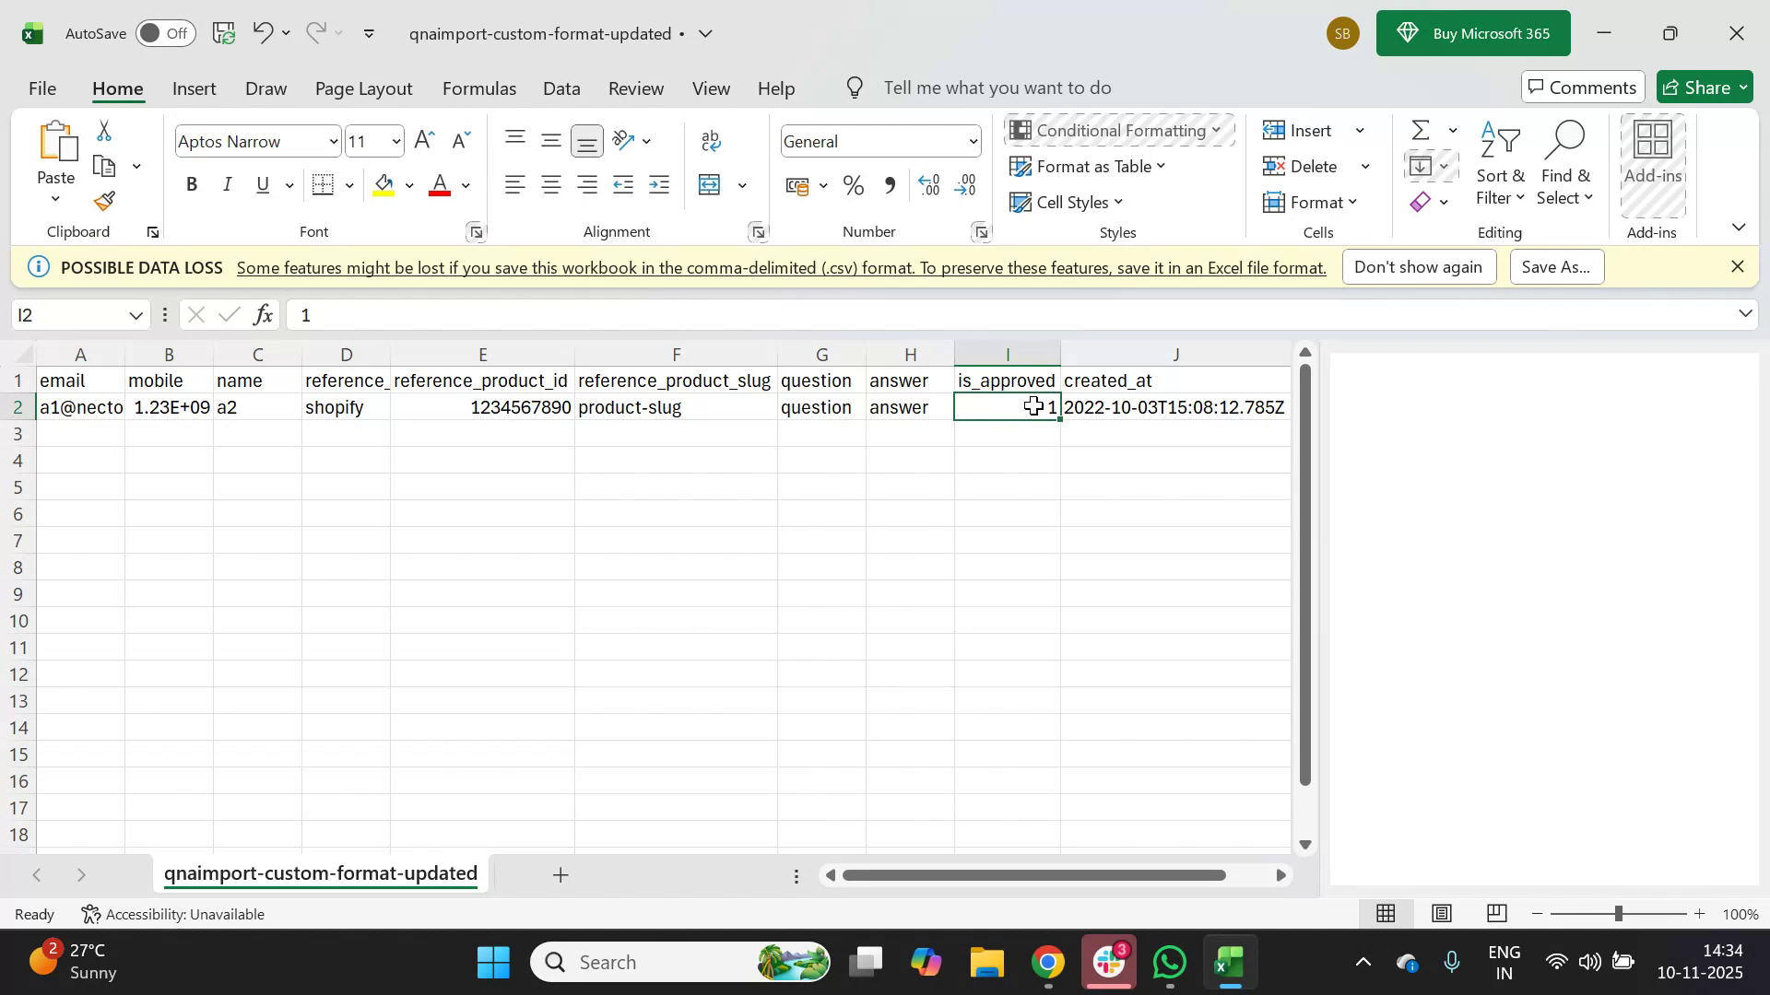Click the Don't show again button

click(1419, 266)
